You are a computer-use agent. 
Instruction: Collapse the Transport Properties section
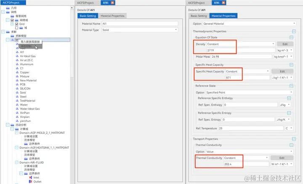pos(294,139)
